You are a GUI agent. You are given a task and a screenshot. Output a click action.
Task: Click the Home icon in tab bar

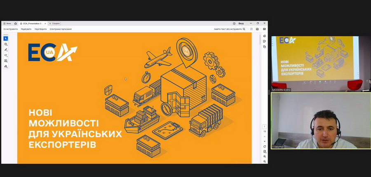[x=16, y=23]
